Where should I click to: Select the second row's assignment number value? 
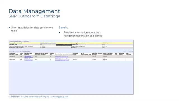(75, 59)
